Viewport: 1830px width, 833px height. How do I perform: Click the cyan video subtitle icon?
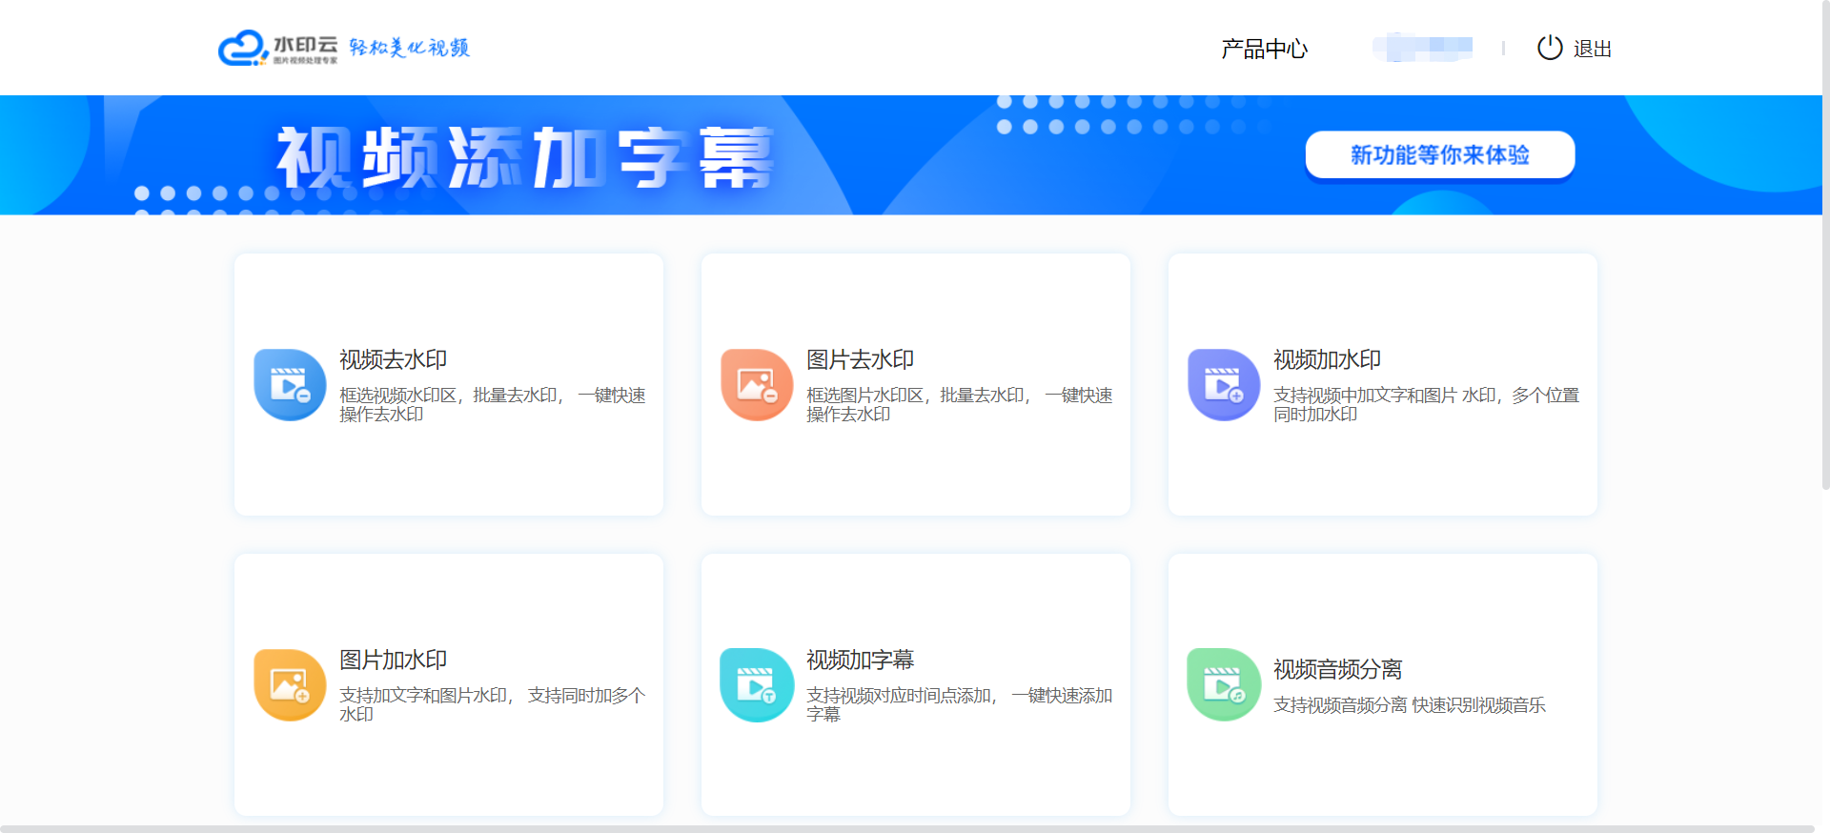point(757,685)
